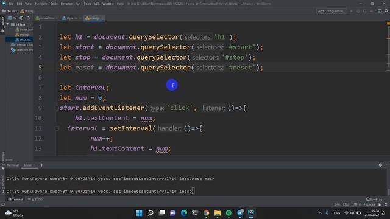Open the Tools menu
Screen dimensions: 390x219
coord(87,4)
